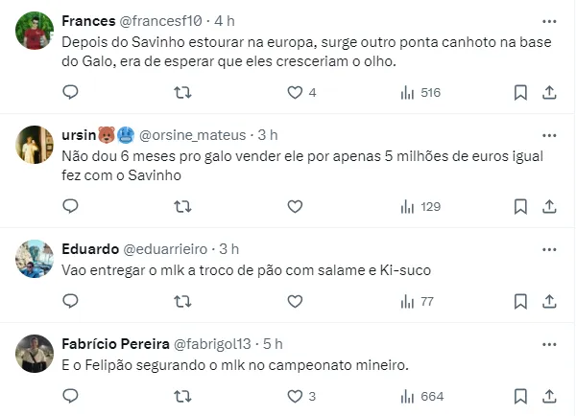
Task: View analytics showing 129 views
Action: 420,206
